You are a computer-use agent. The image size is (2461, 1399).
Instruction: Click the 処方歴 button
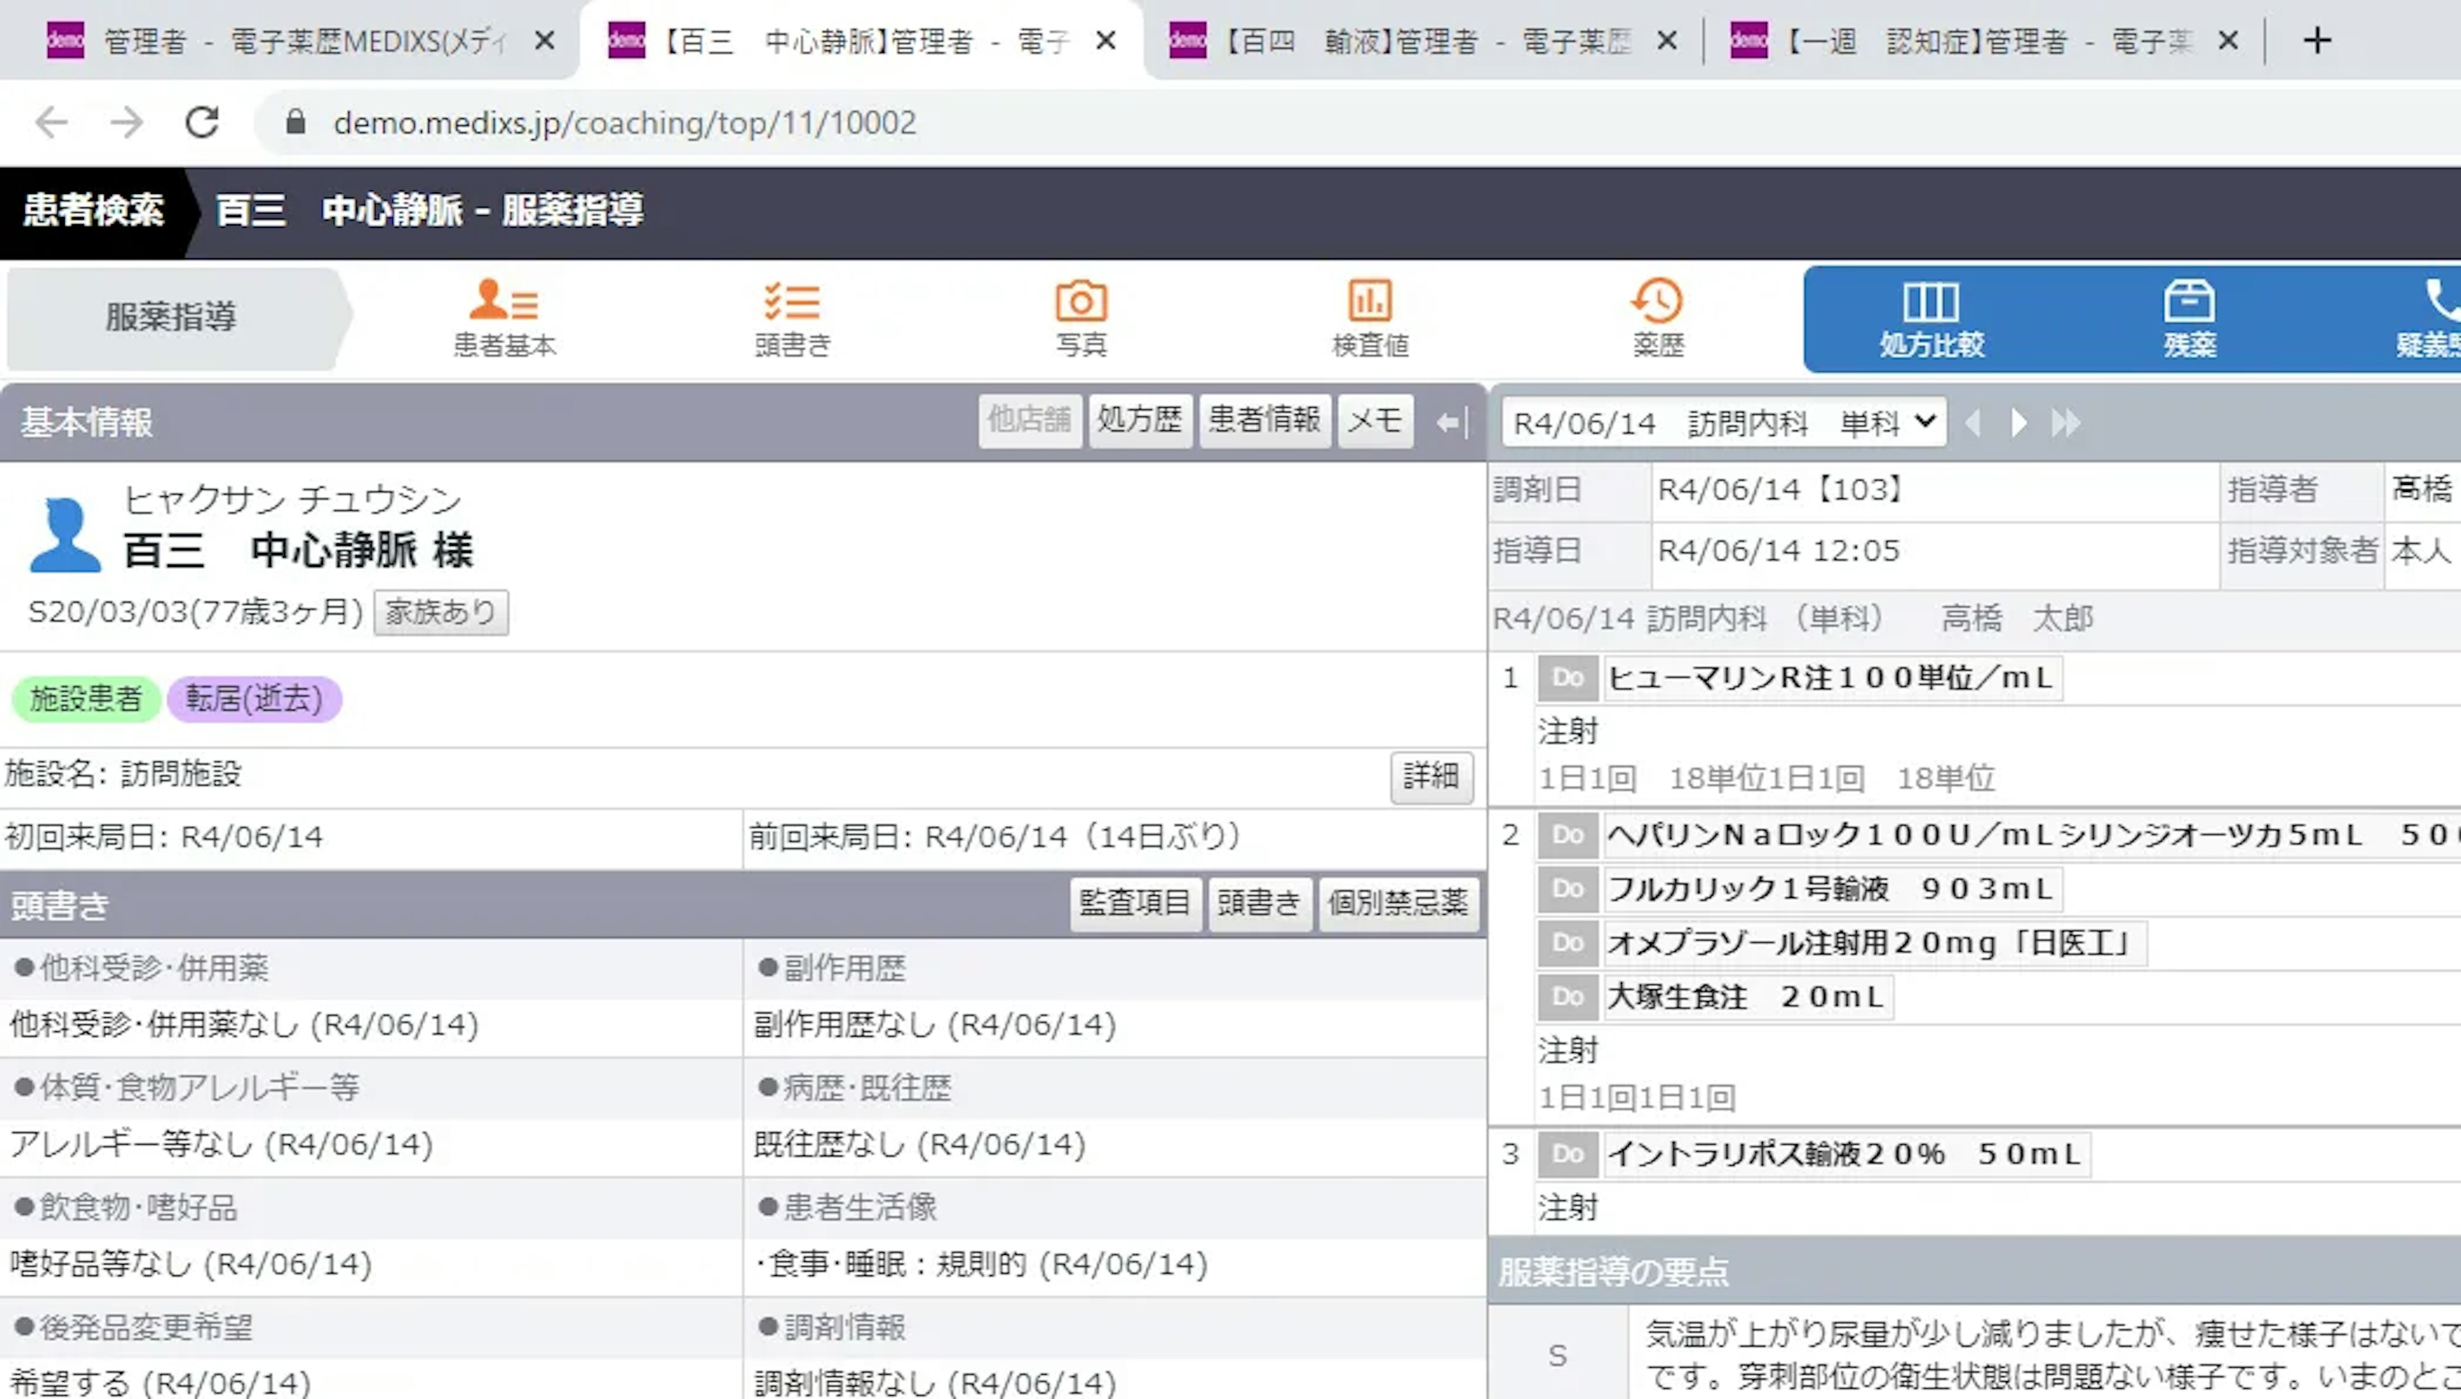tap(1139, 420)
